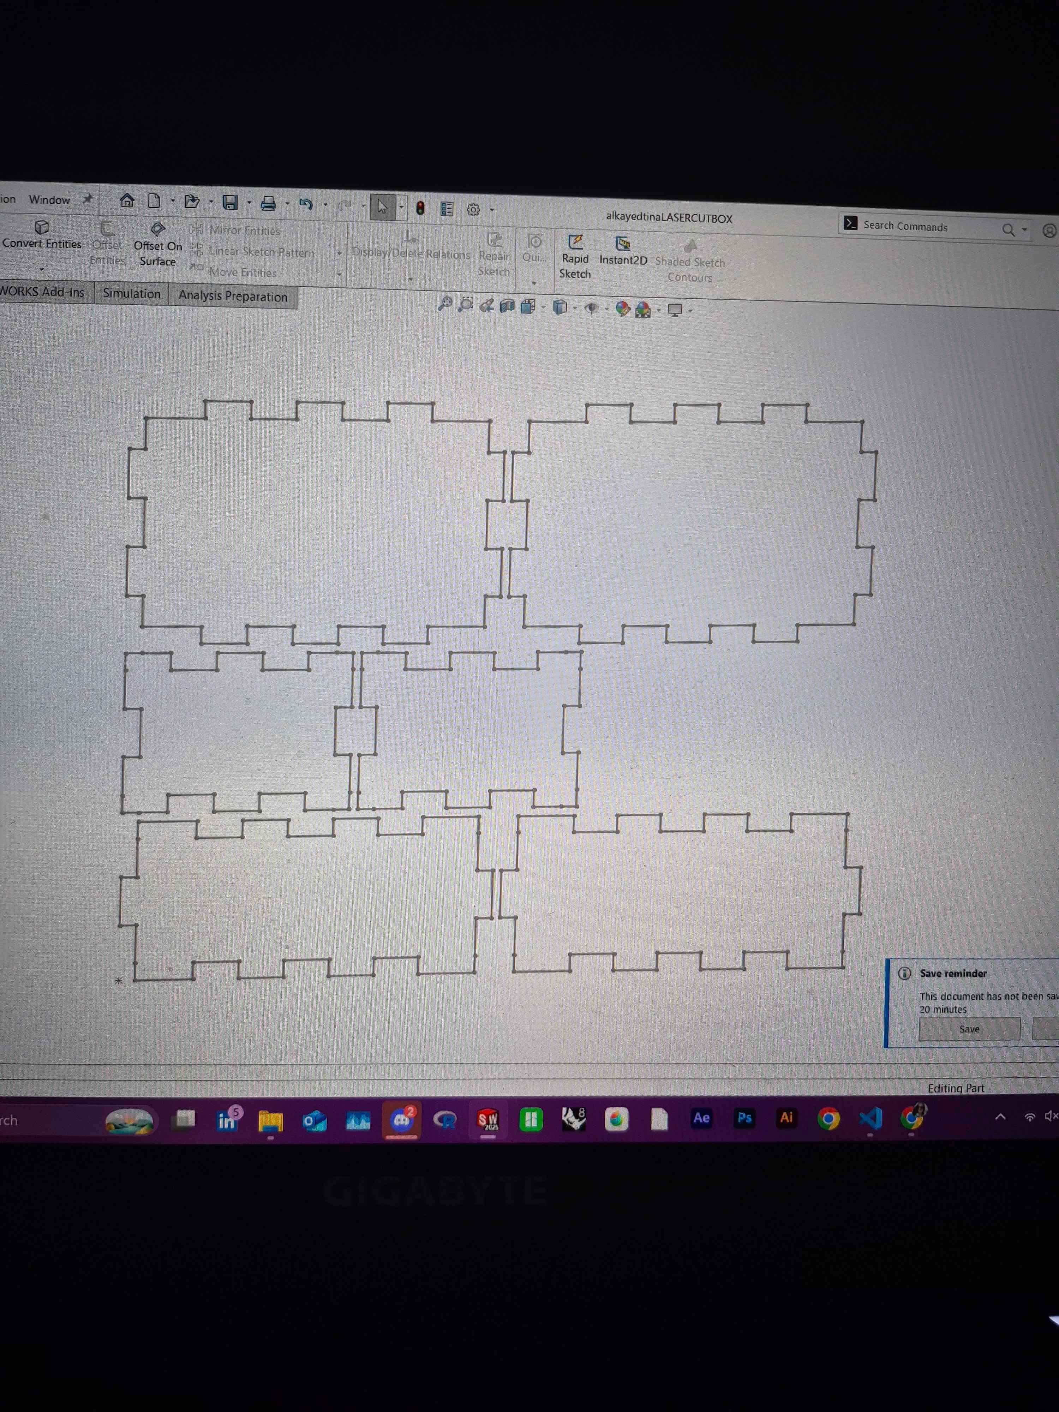
Task: Open the Window menu
Action: coord(49,200)
